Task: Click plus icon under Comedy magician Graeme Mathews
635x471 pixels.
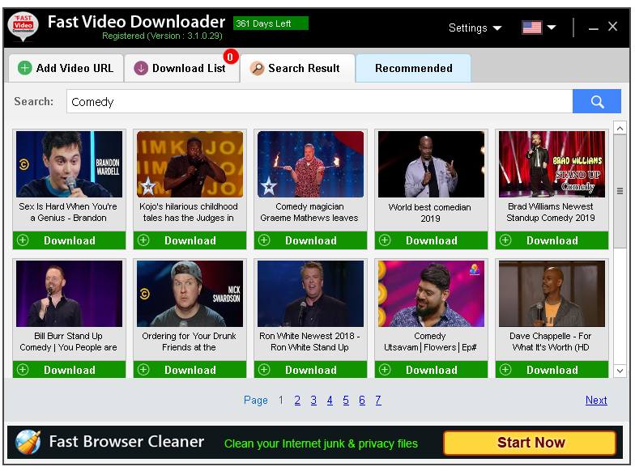Action: coord(264,240)
